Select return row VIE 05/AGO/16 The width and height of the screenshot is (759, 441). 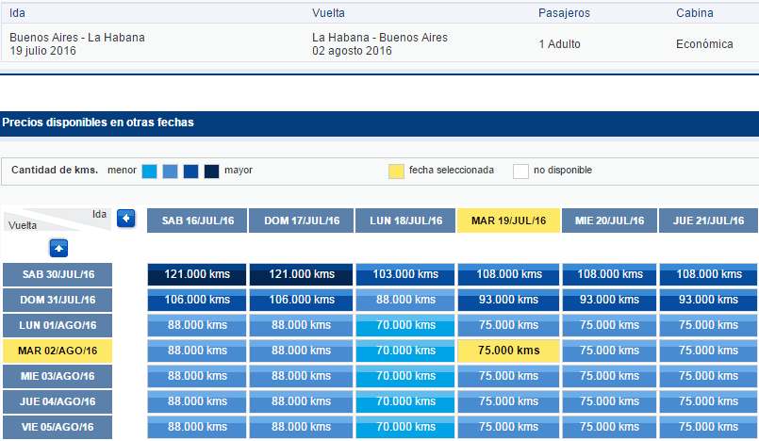tap(58, 427)
